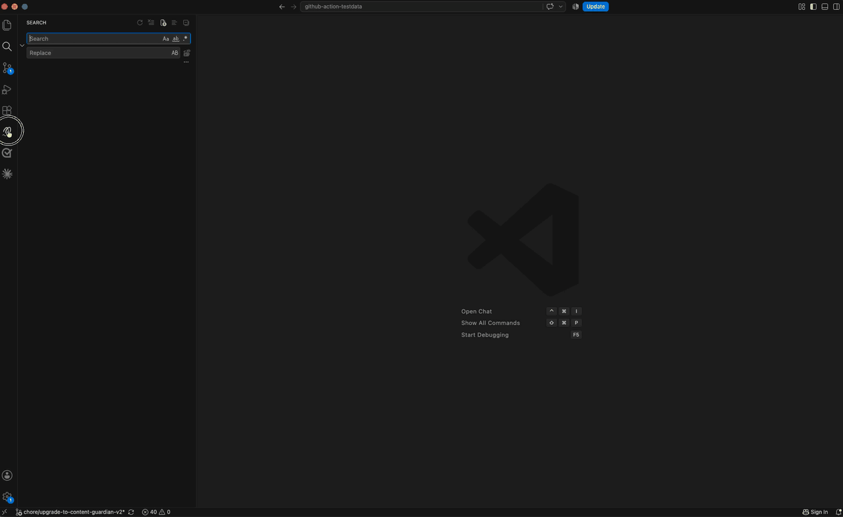843x517 pixels.
Task: Open new search editor icon
Action: (x=163, y=22)
